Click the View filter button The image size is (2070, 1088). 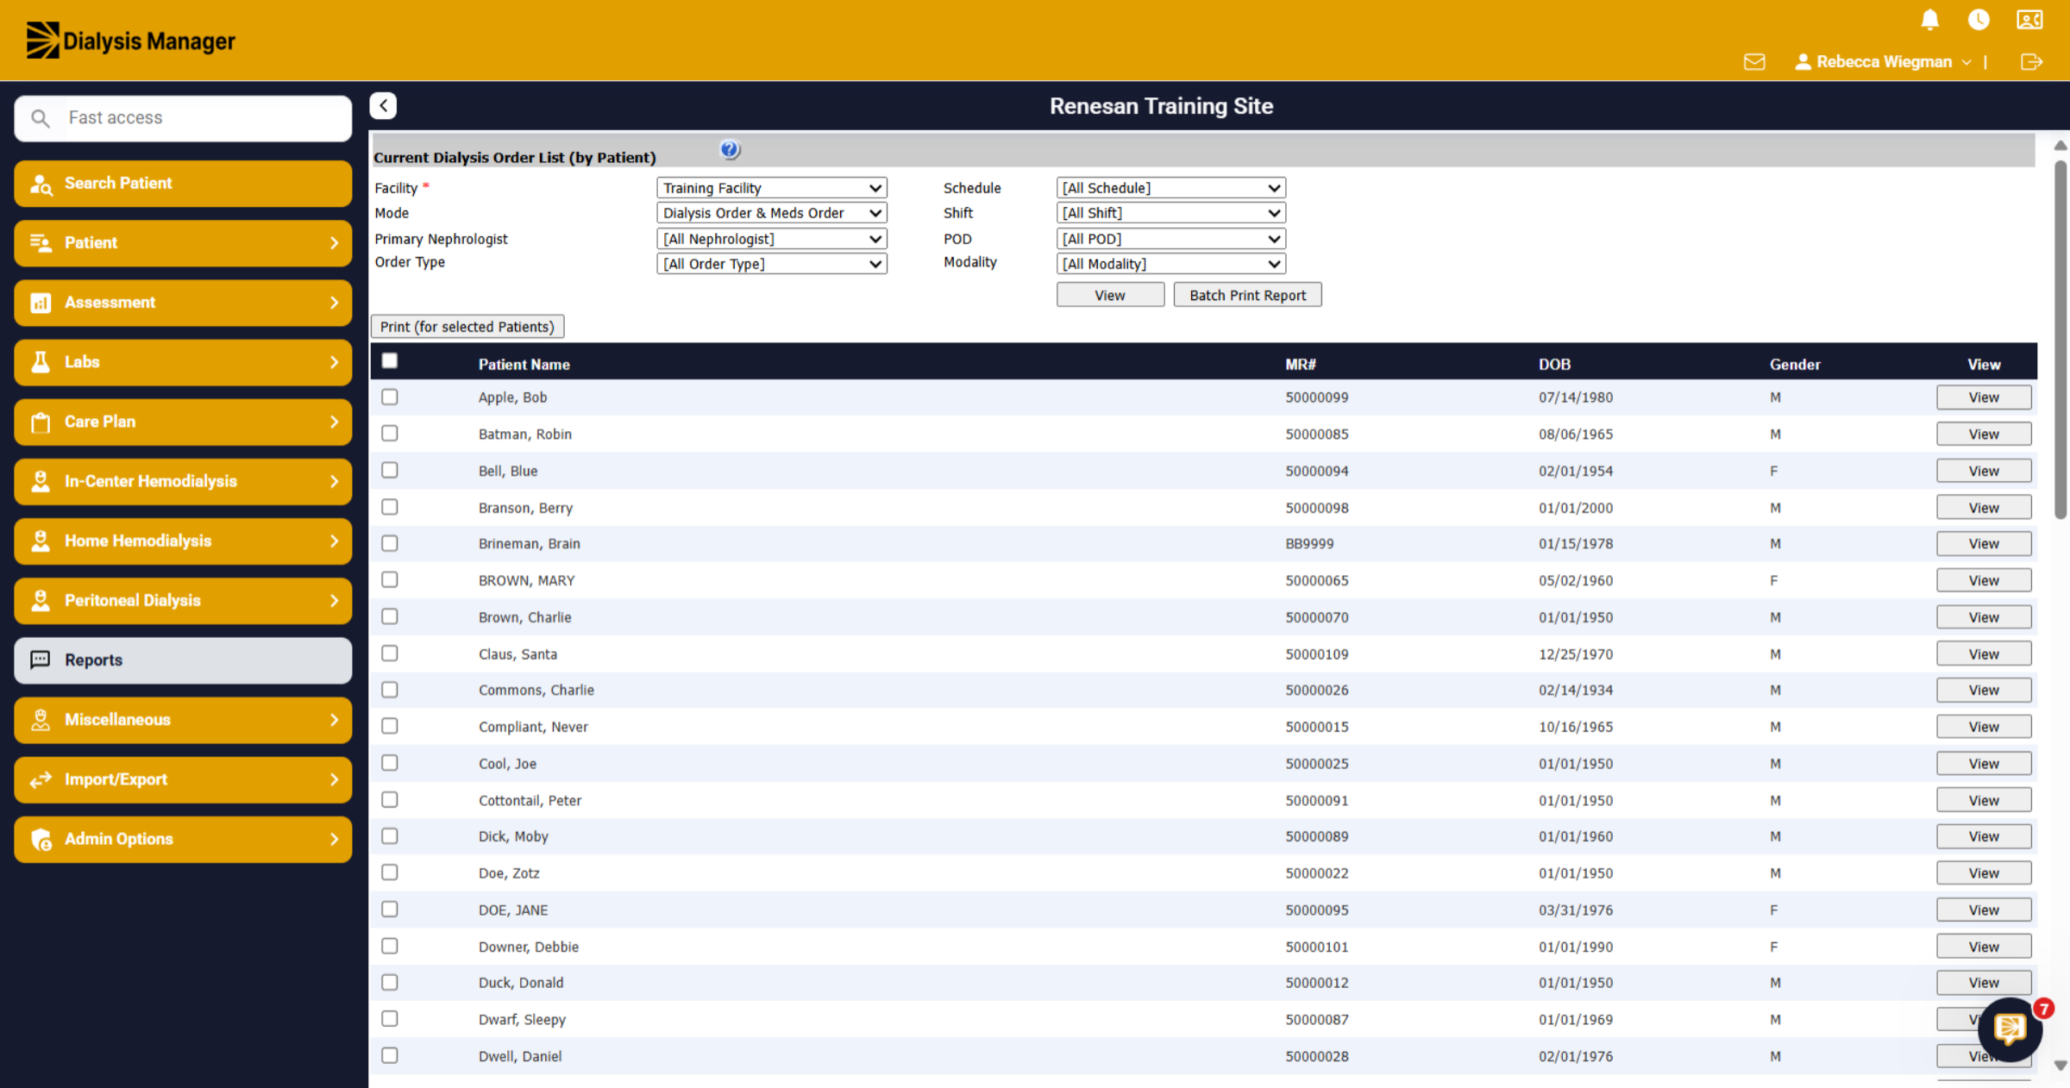1110,295
